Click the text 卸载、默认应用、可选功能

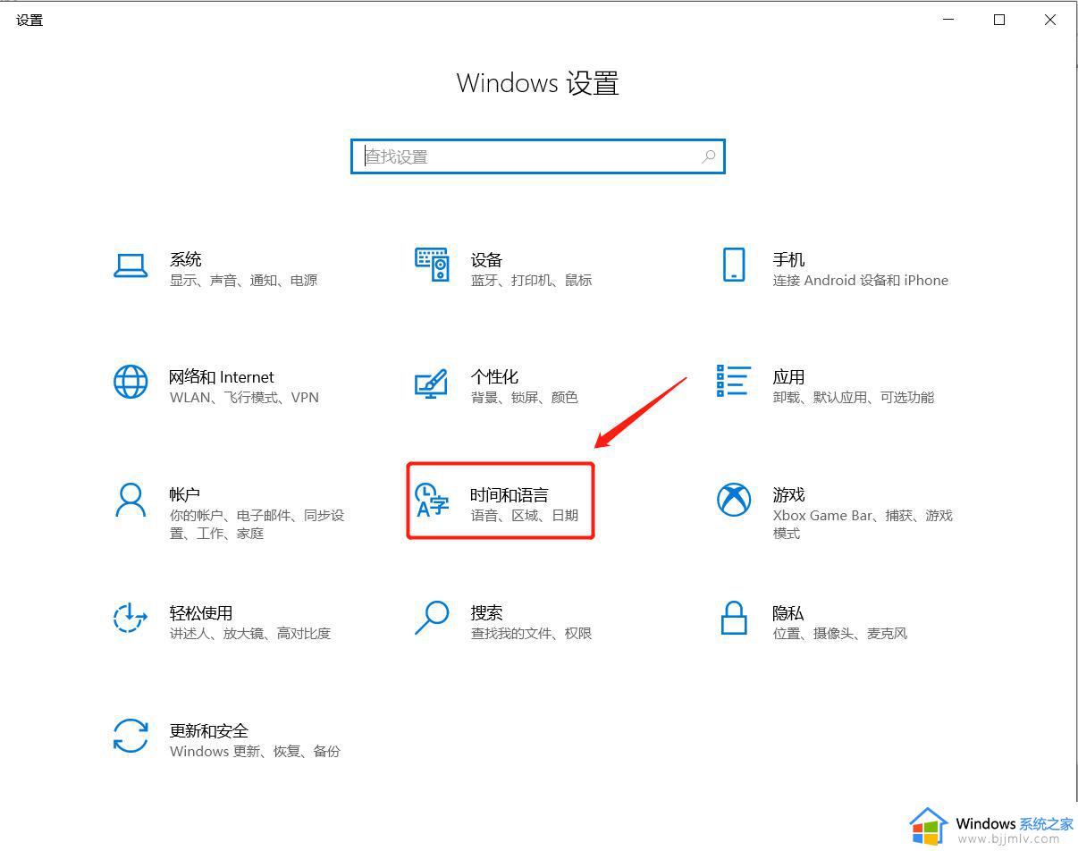point(854,397)
